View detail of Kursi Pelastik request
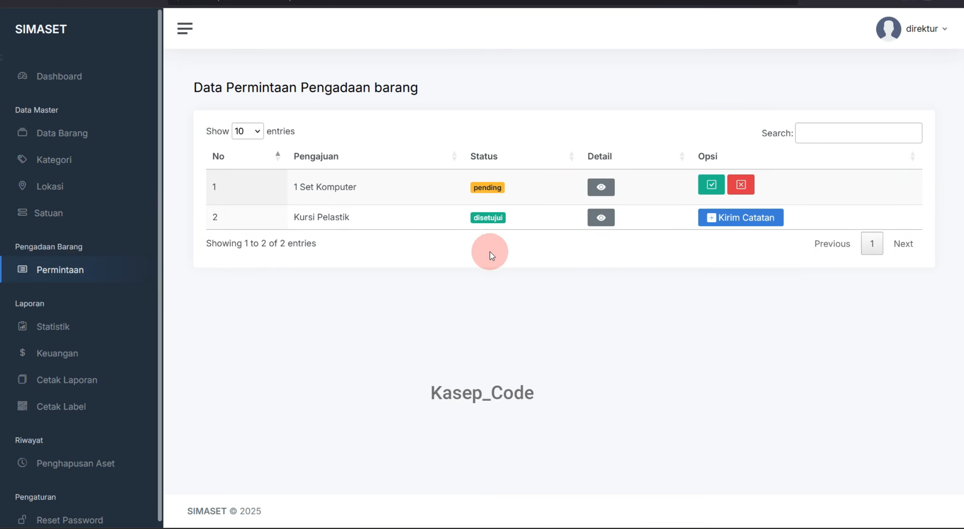964x529 pixels. point(601,218)
